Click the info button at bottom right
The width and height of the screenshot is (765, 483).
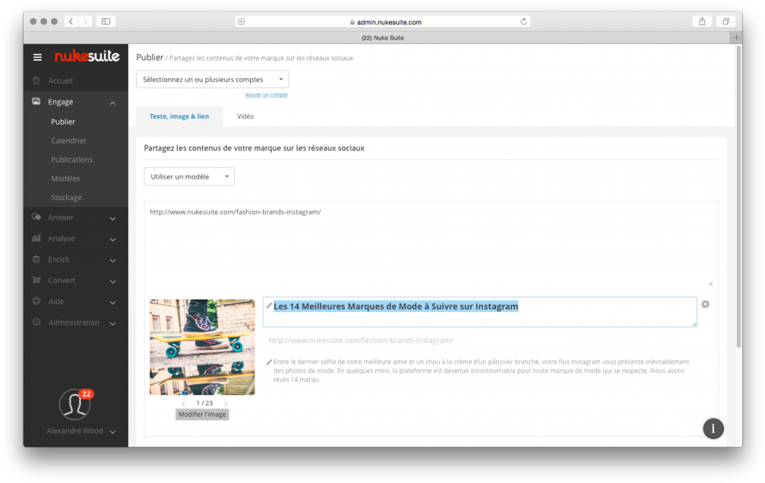(713, 428)
